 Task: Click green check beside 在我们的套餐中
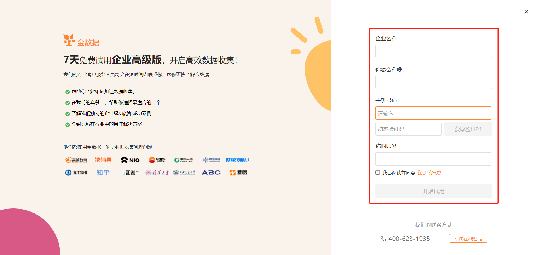tap(67, 103)
